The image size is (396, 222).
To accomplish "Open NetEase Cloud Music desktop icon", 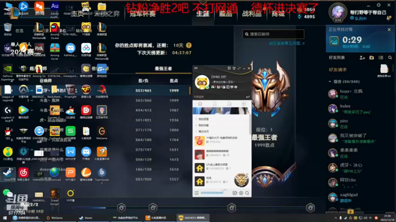I will 23,174.
